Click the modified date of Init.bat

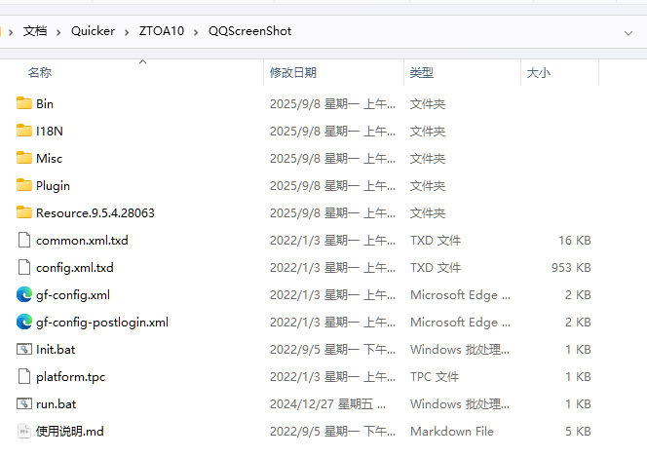click(x=332, y=350)
